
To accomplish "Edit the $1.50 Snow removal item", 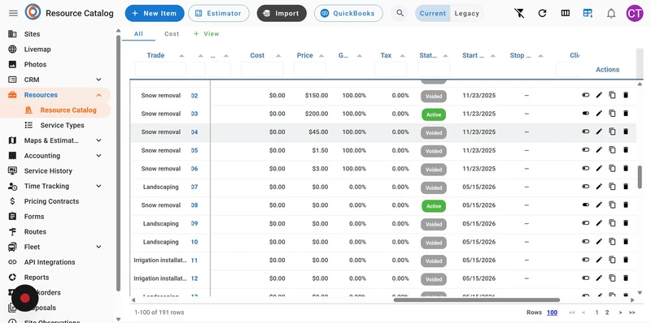I will 599,150.
